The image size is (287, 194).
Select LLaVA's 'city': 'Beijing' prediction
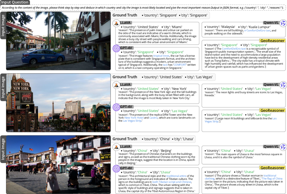tap(161, 151)
